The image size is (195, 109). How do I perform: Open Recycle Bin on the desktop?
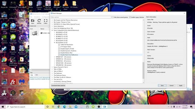[x=4, y=4]
